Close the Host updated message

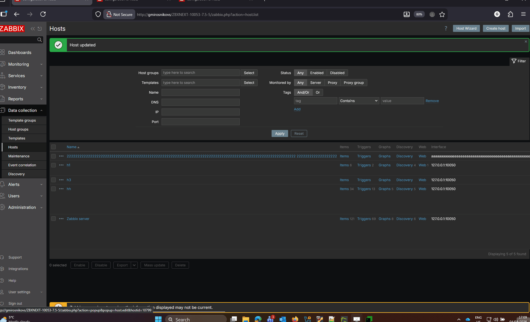coord(526,42)
